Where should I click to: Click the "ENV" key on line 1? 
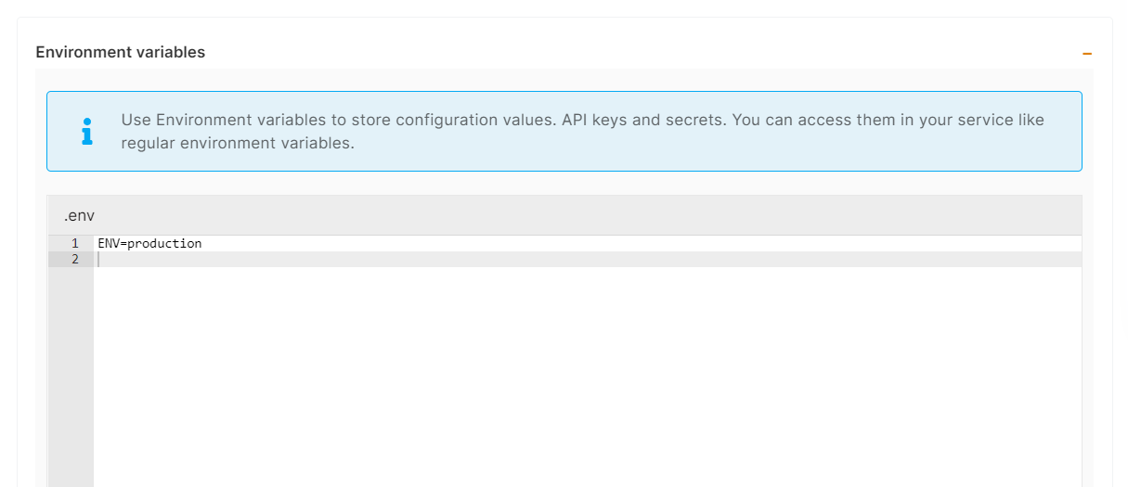pos(109,244)
